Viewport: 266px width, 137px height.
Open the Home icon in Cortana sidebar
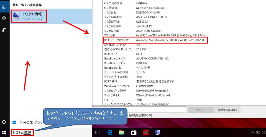4,7
